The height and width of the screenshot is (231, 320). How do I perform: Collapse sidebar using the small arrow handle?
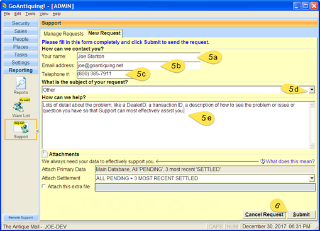(37, 131)
